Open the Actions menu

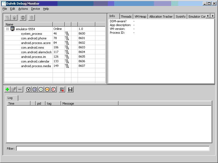click(23, 9)
